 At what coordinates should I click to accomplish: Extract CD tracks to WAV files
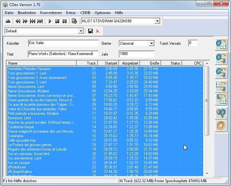[221, 44]
